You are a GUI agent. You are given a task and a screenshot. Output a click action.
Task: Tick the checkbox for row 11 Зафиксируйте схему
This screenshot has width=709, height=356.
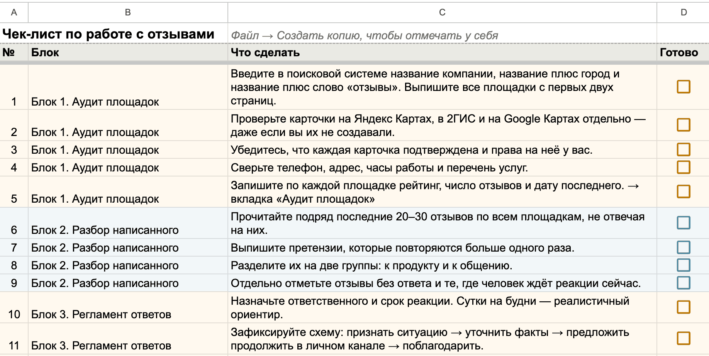tap(683, 338)
